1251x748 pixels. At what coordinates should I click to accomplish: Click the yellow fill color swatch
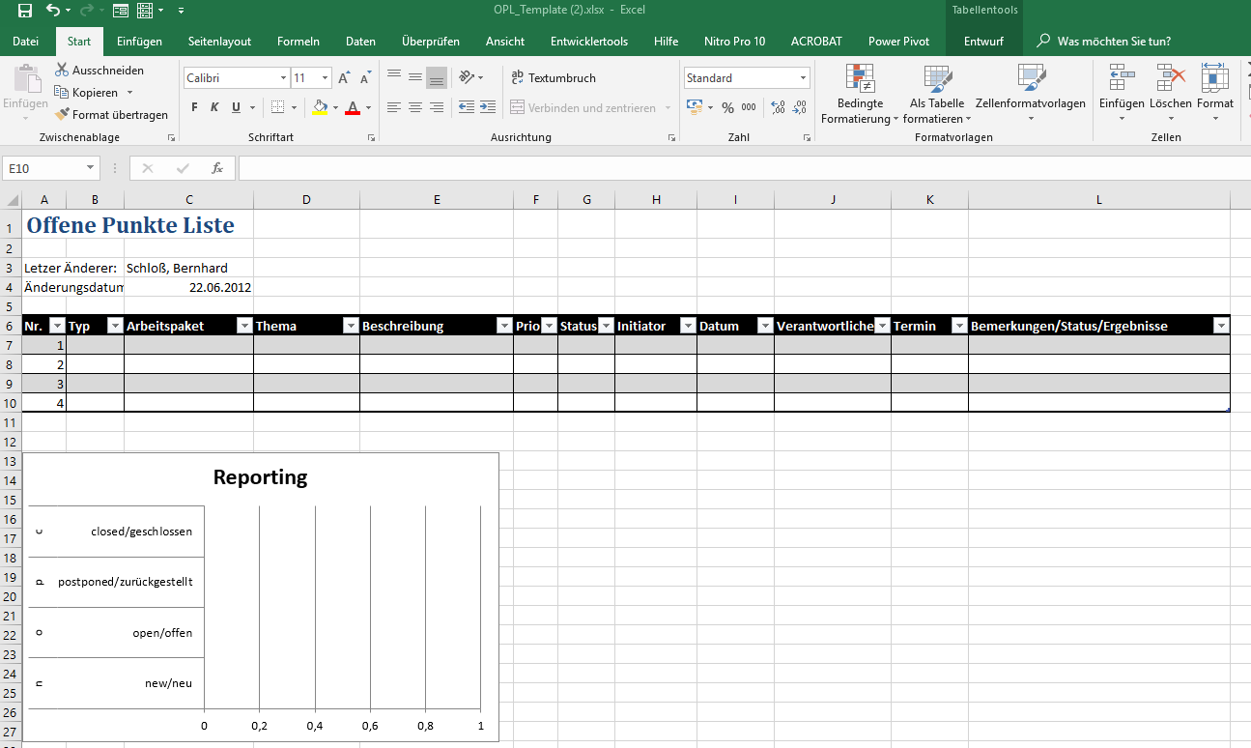tap(320, 107)
